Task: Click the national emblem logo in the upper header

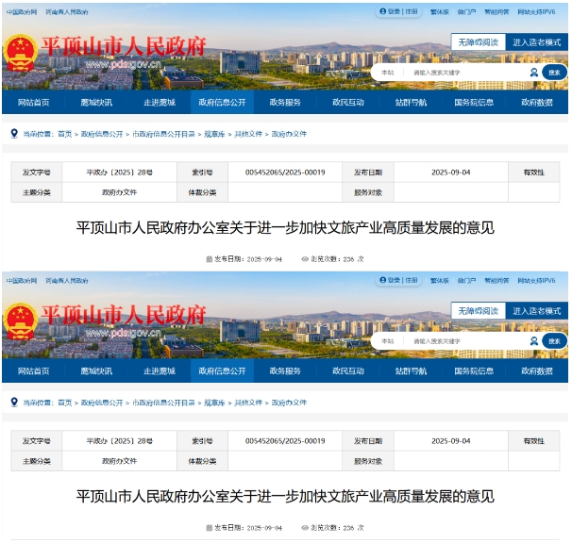Action: (x=21, y=55)
